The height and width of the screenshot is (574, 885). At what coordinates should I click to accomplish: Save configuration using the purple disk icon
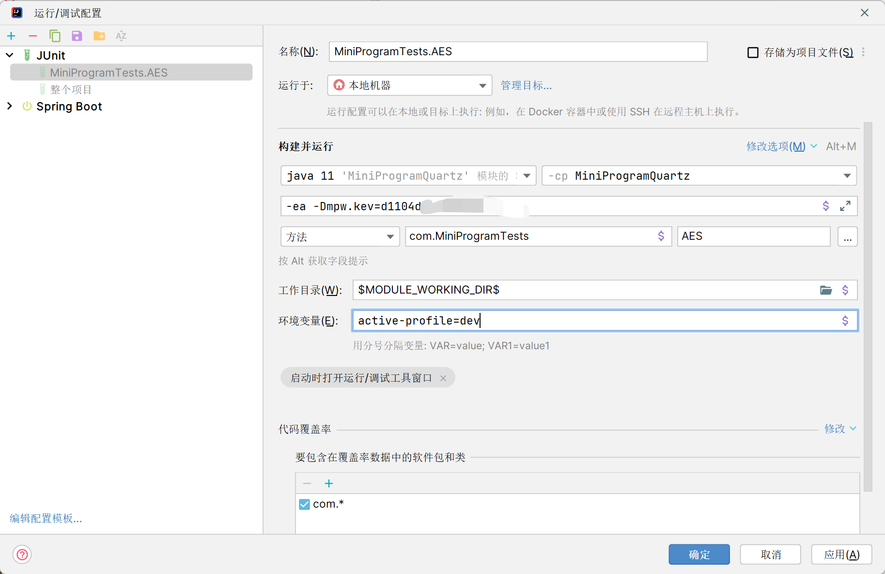(x=77, y=36)
